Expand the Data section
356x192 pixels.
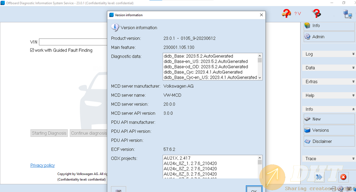click(328, 68)
